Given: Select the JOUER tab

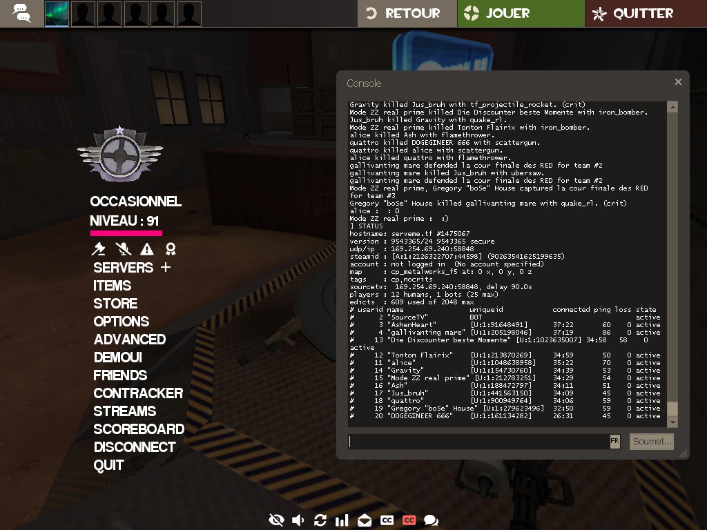Looking at the screenshot, I should click(x=521, y=13).
